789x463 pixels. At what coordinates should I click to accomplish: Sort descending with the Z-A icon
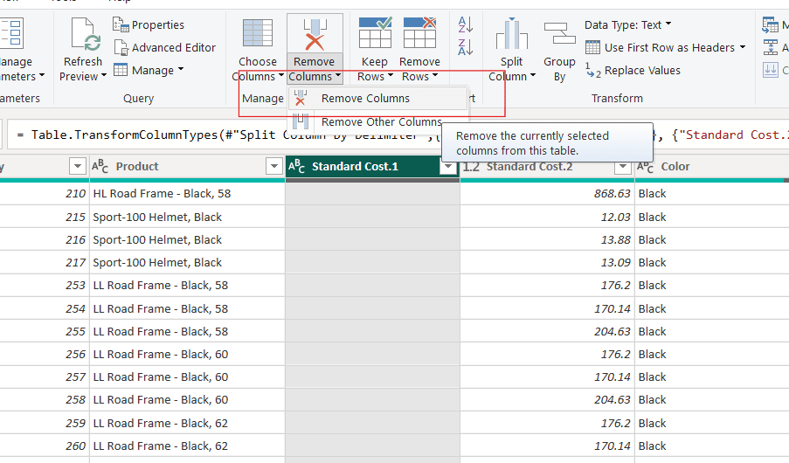pyautogui.click(x=466, y=47)
